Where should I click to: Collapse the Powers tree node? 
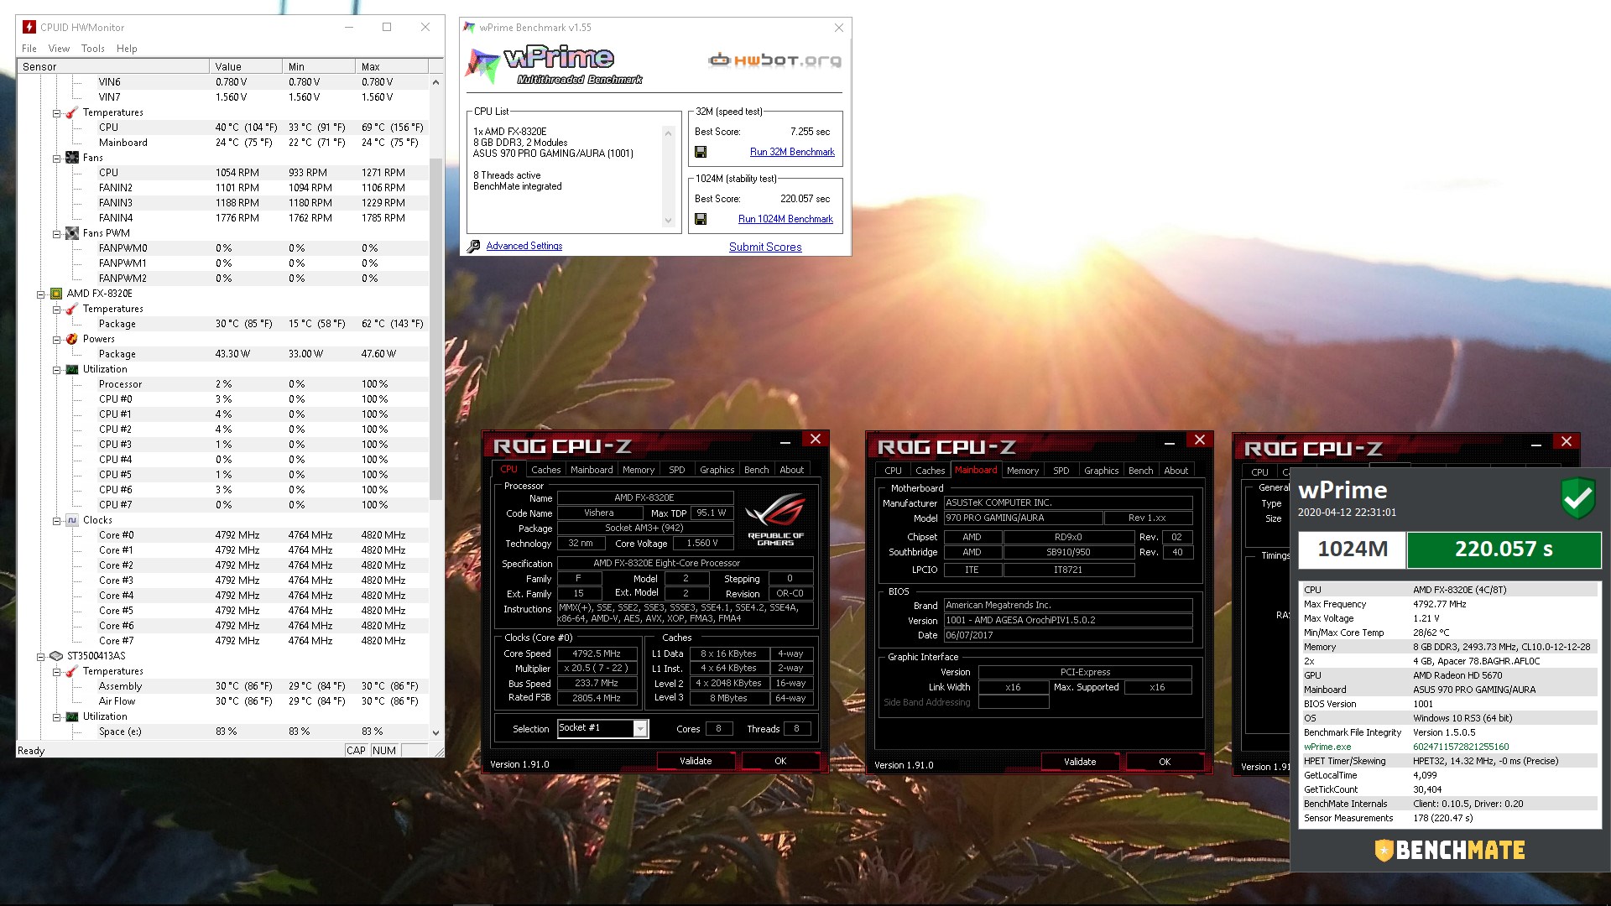56,339
